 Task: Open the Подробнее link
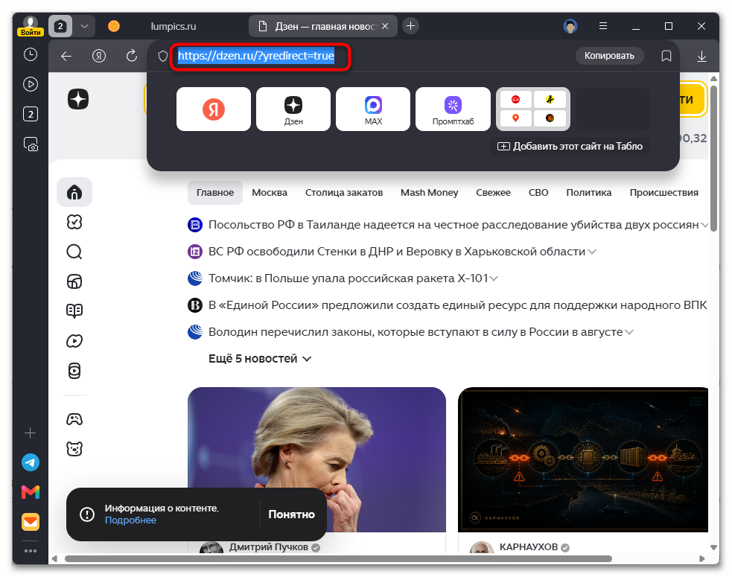[130, 520]
